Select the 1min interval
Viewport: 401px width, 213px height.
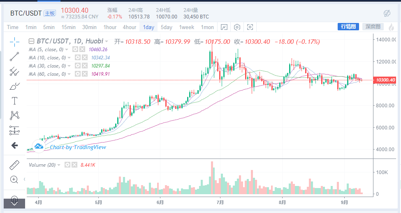coord(31,27)
